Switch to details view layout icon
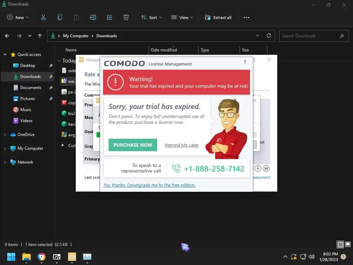Image resolution: width=353 pixels, height=265 pixels. pyautogui.click(x=340, y=245)
